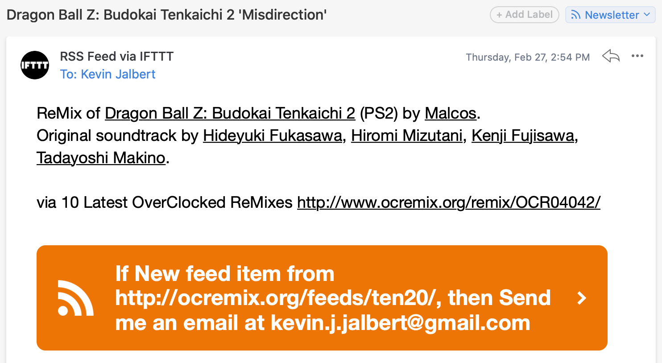Image resolution: width=662 pixels, height=363 pixels.
Task: Click the orange IFTTT applet banner text
Action: (x=333, y=298)
